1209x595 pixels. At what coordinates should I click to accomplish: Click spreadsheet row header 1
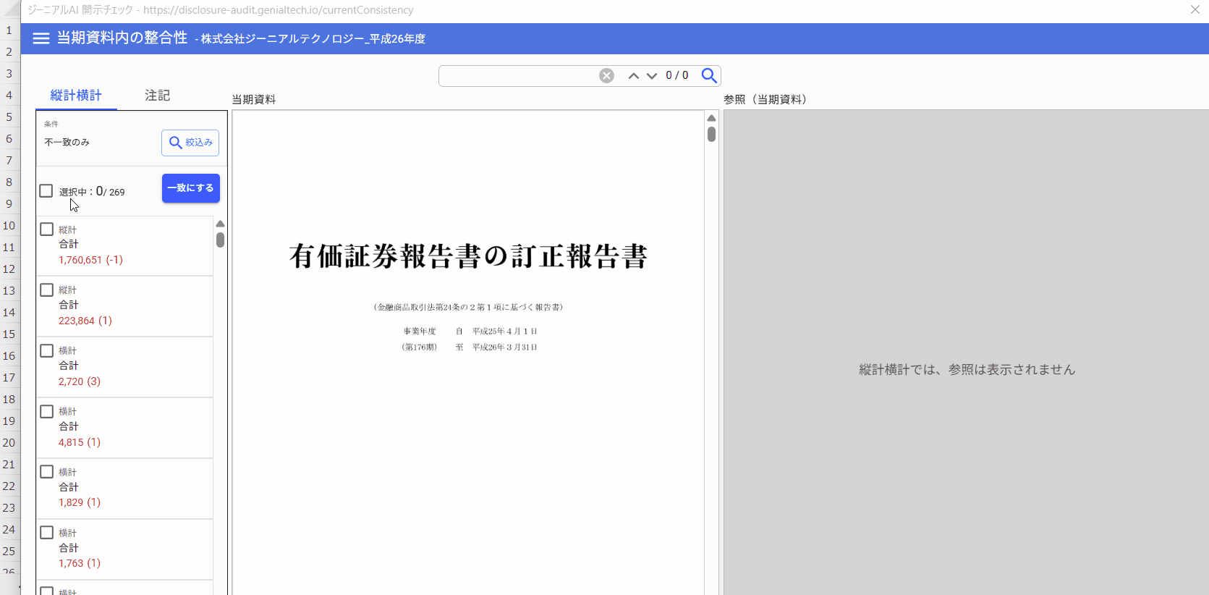point(9,30)
